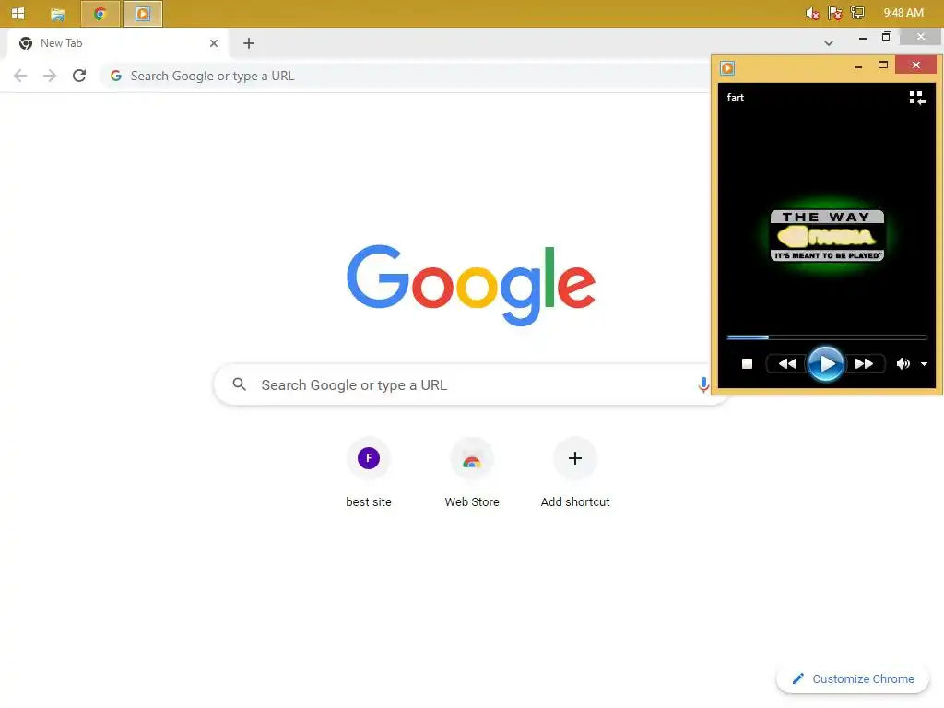Image resolution: width=944 pixels, height=708 pixels.
Task: Click the video artwork in Media Player
Action: 827,235
